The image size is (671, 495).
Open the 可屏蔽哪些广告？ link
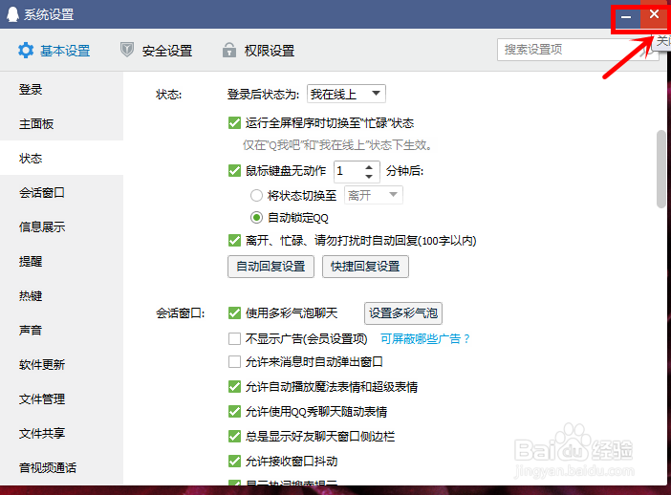[425, 339]
